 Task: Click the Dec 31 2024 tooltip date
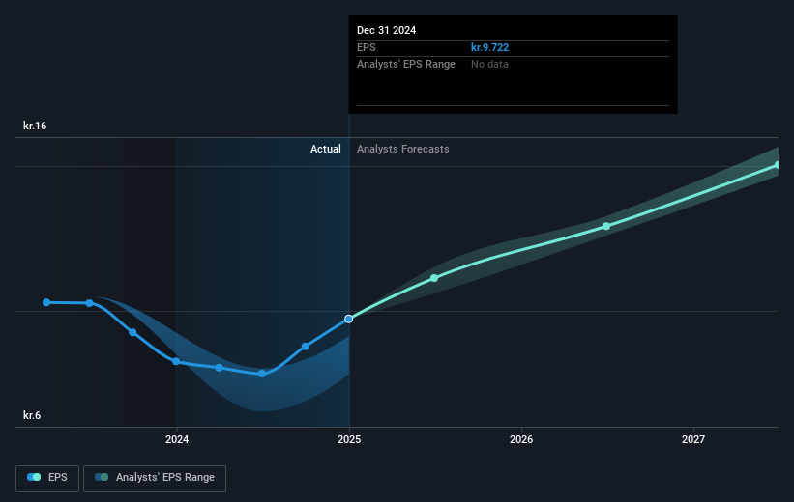tap(387, 30)
